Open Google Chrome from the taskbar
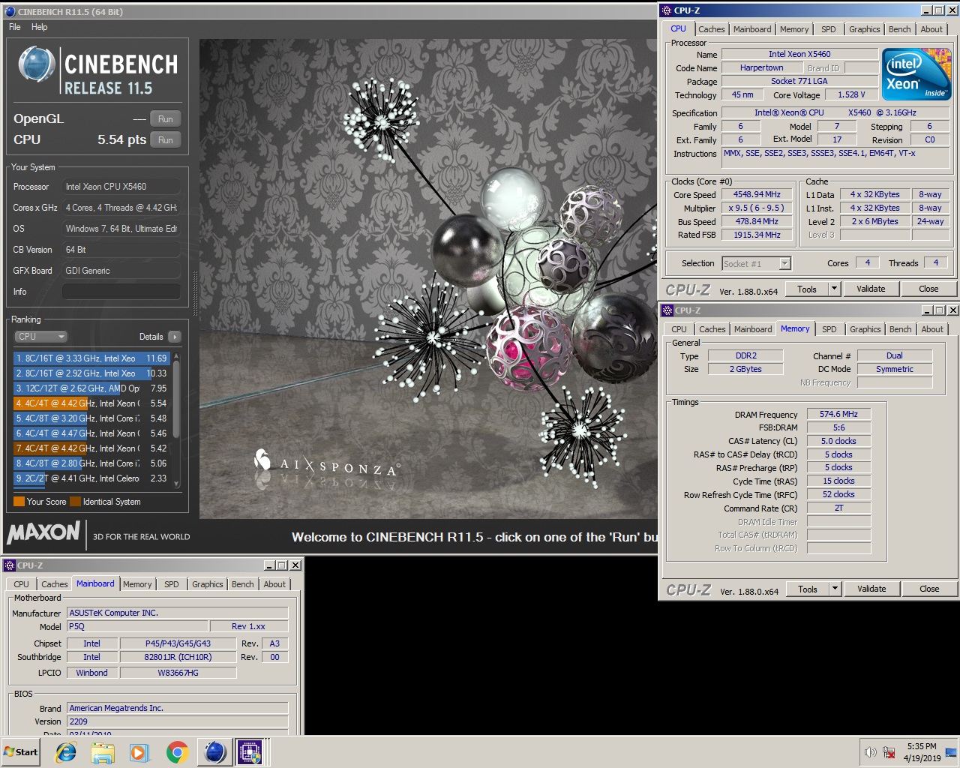960x768 pixels. 177,752
